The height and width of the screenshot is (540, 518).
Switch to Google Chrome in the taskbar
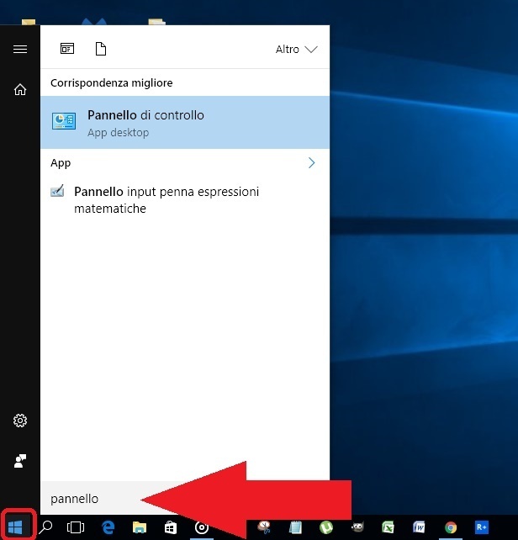coord(451,527)
